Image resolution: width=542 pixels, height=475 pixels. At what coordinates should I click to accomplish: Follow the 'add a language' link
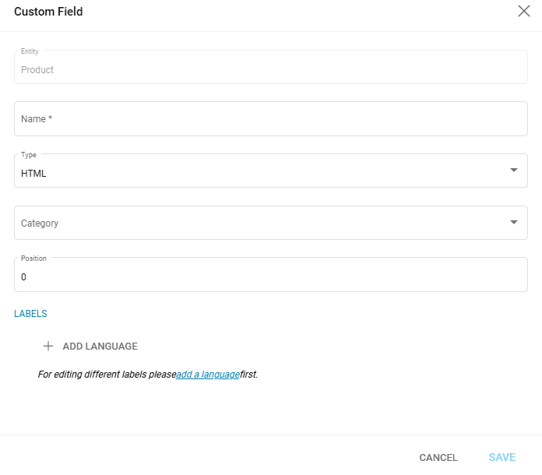pyautogui.click(x=208, y=375)
